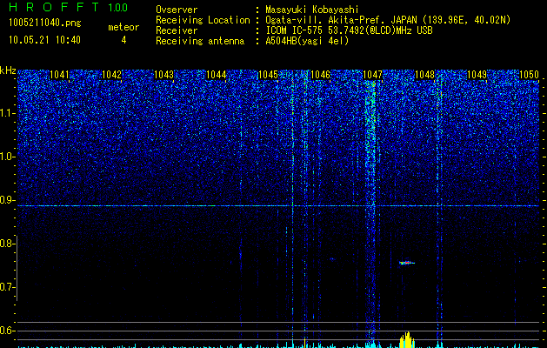Click the 1047 time marker
This screenshot has height=348, width=547.
click(x=372, y=75)
